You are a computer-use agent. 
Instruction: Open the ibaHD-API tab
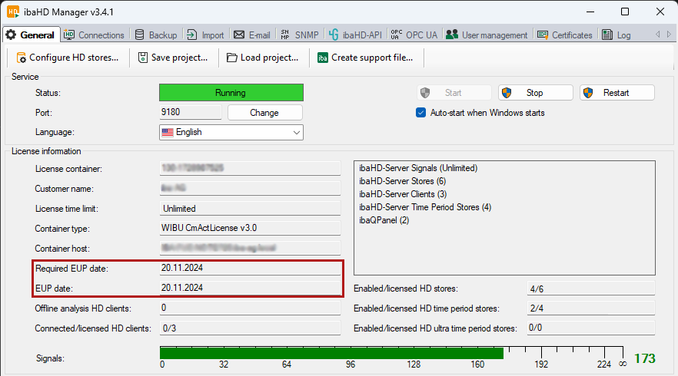(x=355, y=35)
